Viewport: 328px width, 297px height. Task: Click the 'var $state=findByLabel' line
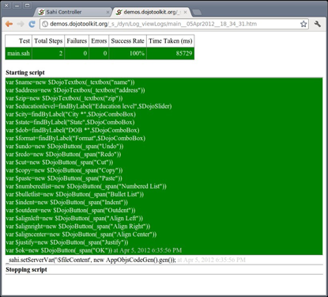[x=70, y=122]
